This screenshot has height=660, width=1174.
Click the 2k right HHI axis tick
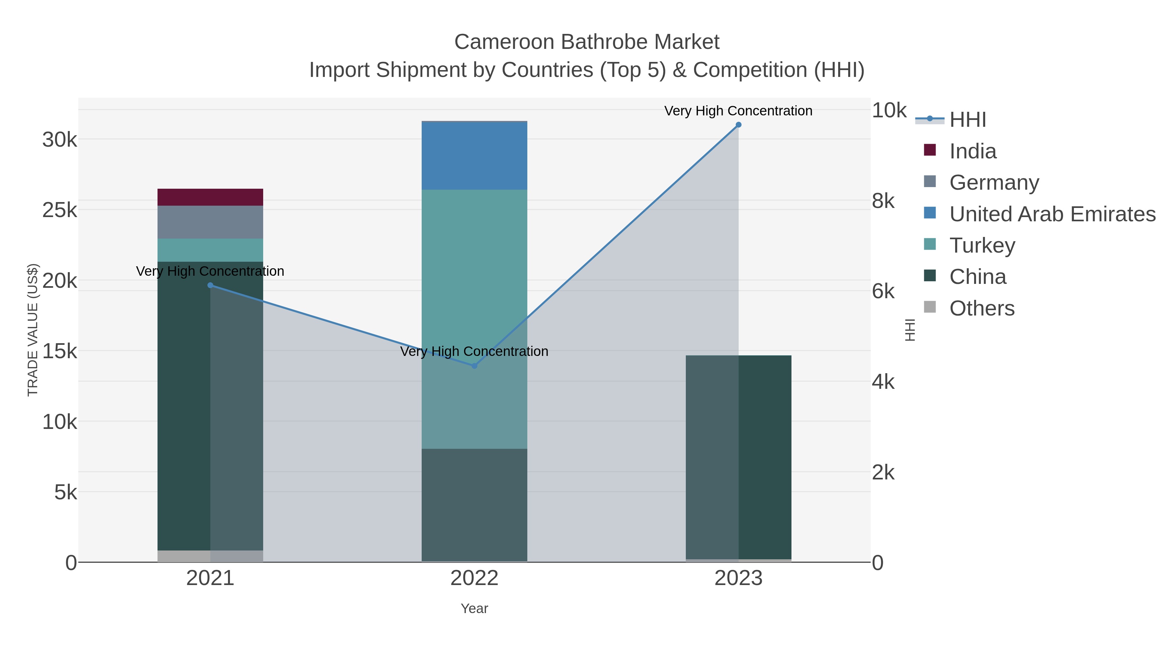[883, 472]
